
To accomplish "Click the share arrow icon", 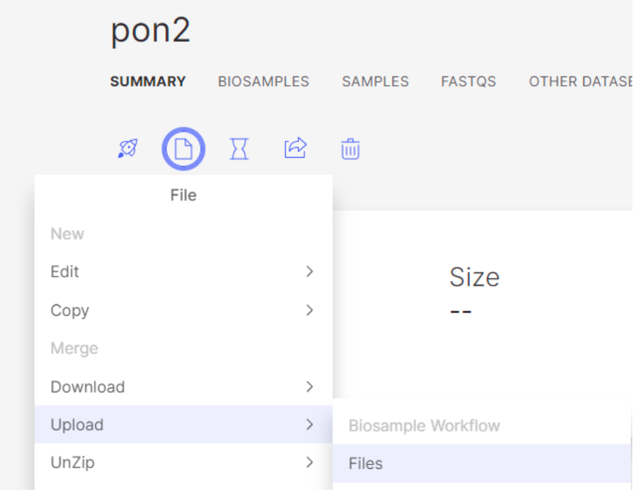I will pos(295,147).
